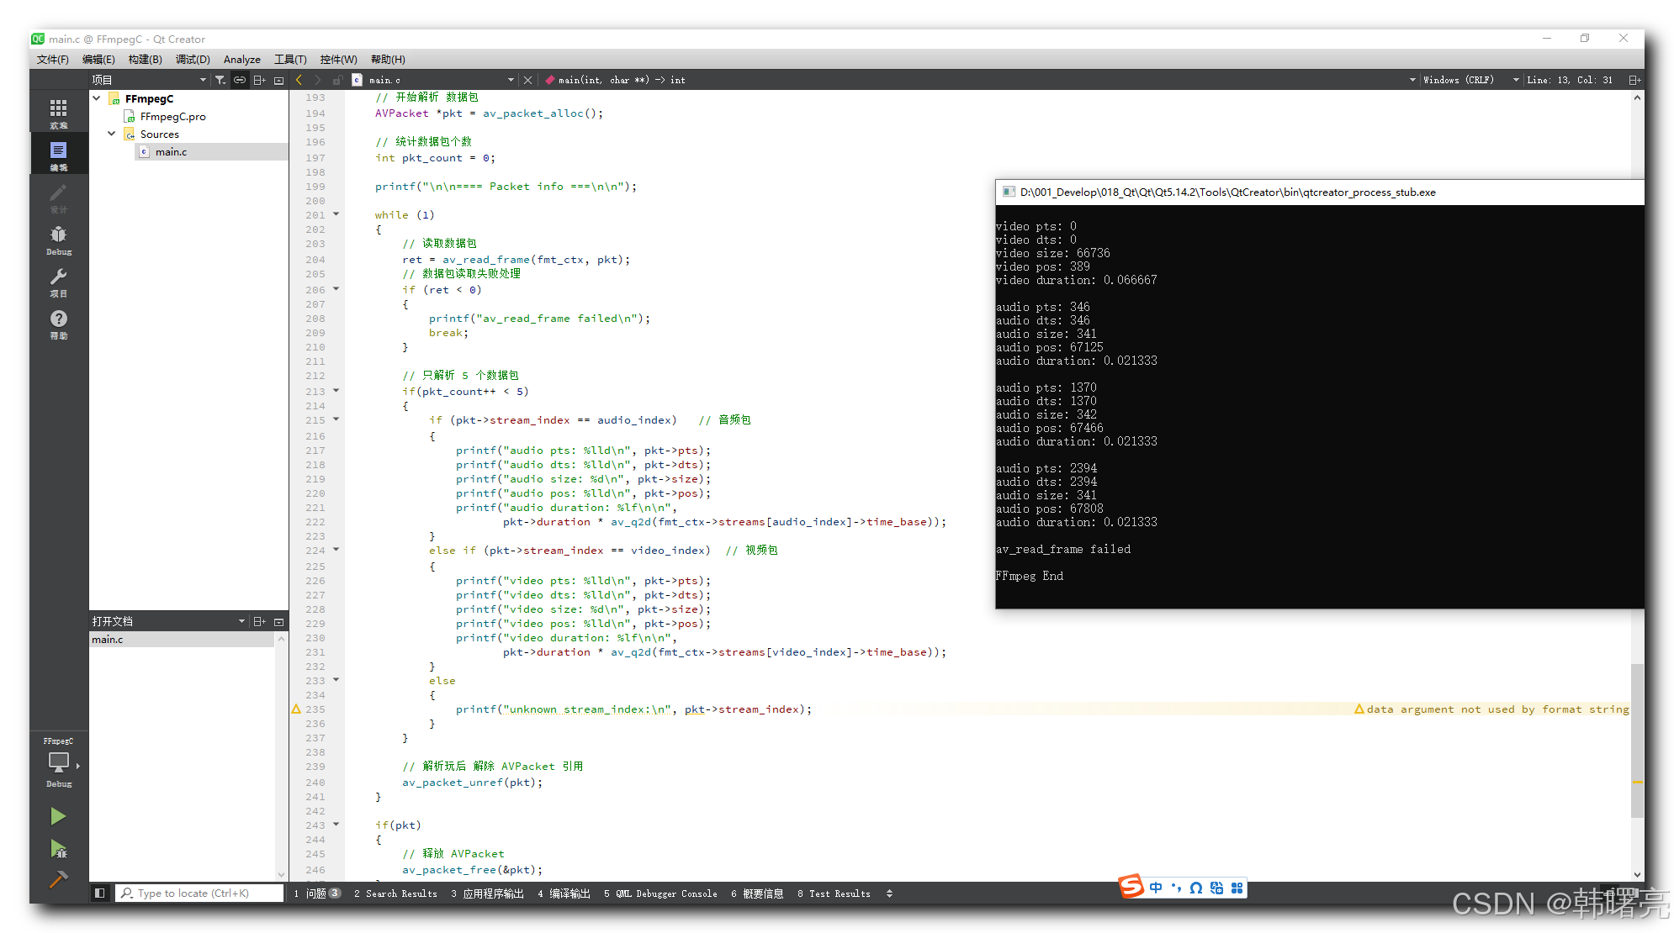The width and height of the screenshot is (1674, 933).
Task: Open the Edit menu (编辑)
Action: coord(98,60)
